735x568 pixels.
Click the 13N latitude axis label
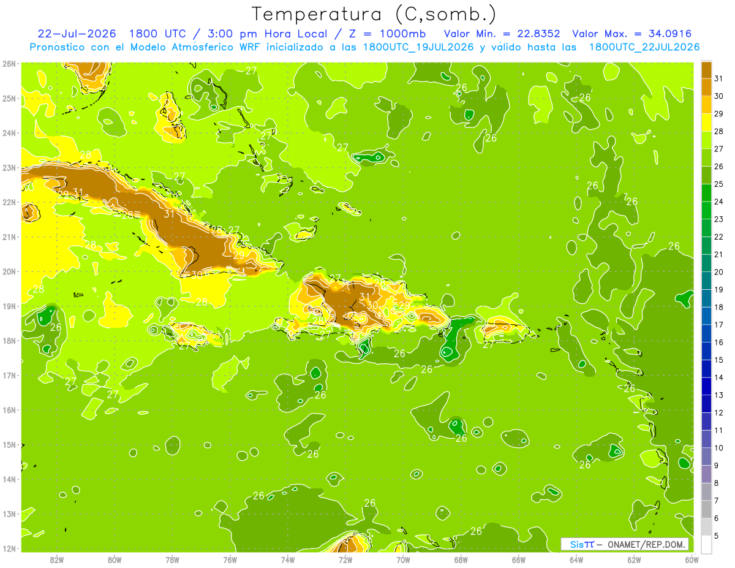tap(9, 513)
